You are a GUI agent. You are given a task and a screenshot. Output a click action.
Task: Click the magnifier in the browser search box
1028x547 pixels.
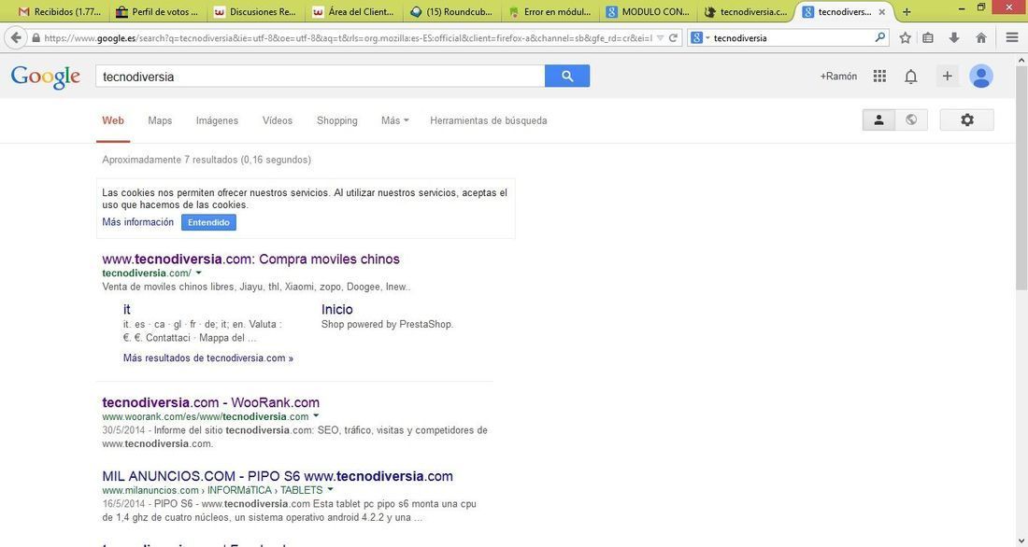pyautogui.click(x=879, y=37)
